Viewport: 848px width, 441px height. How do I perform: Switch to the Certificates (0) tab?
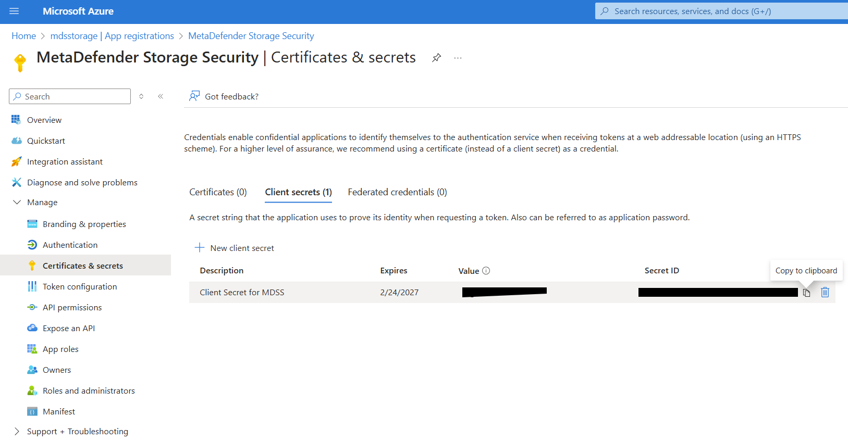coord(218,192)
